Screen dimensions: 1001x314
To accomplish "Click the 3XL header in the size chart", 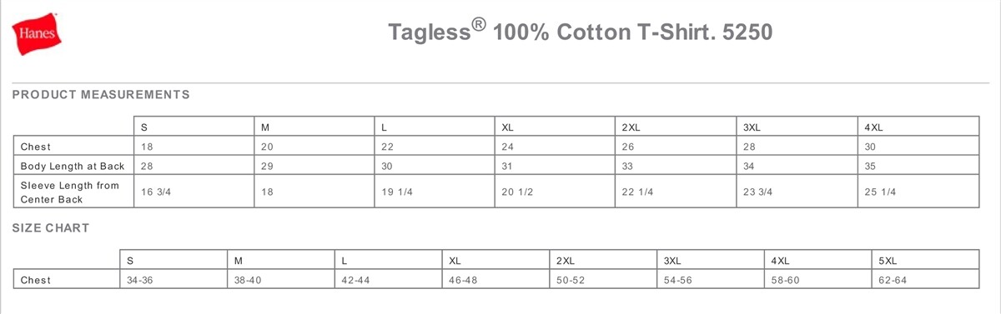I will (711, 260).
